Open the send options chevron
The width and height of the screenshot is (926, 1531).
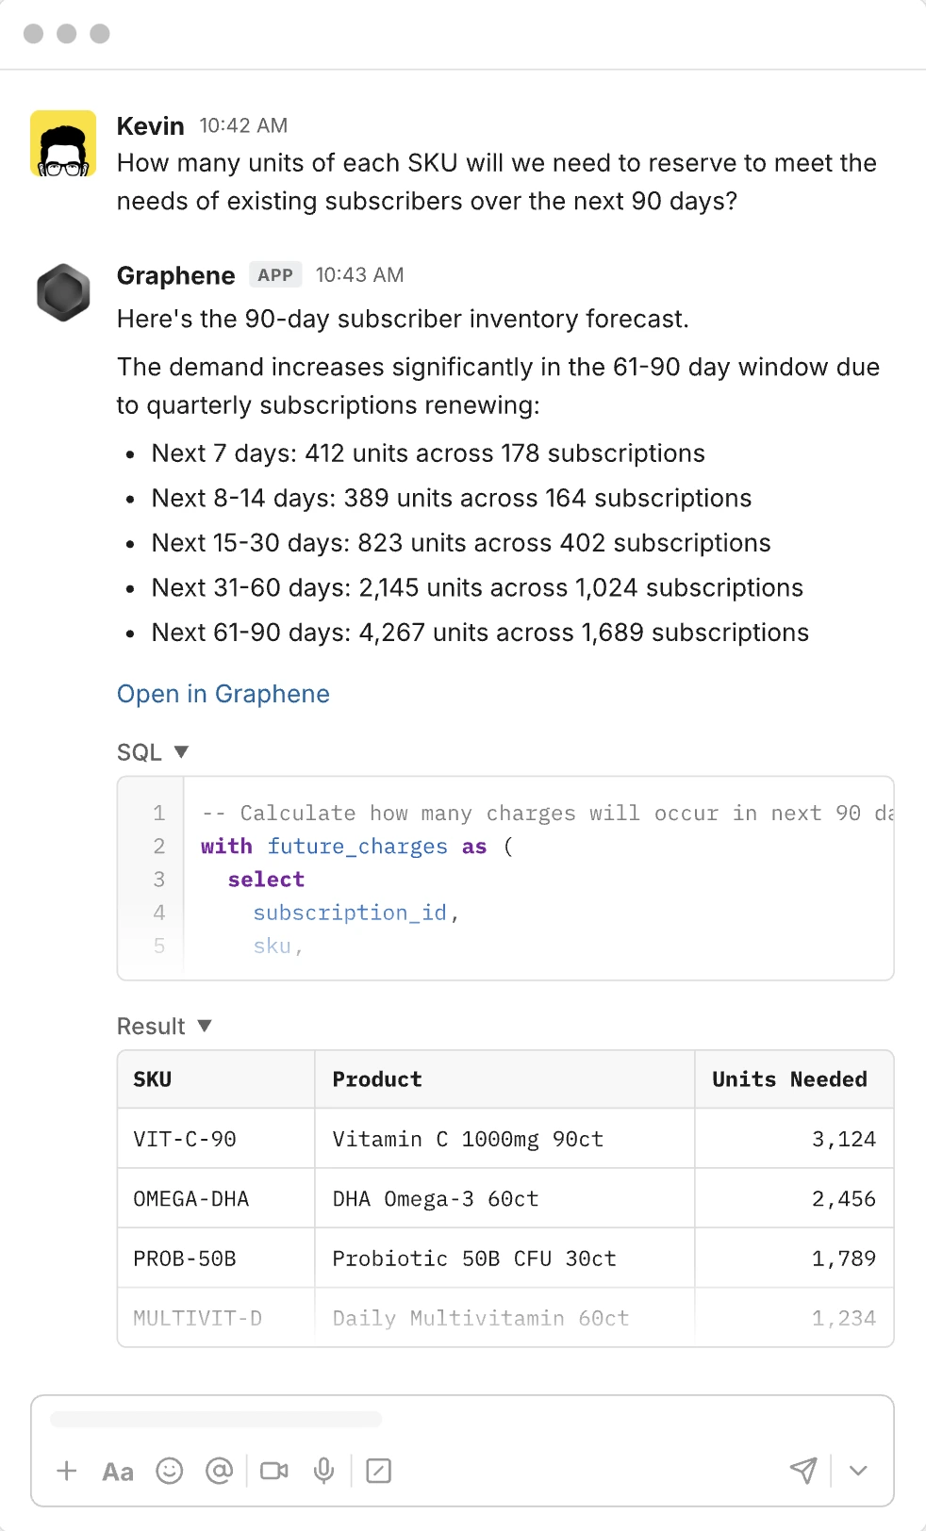pyautogui.click(x=857, y=1471)
